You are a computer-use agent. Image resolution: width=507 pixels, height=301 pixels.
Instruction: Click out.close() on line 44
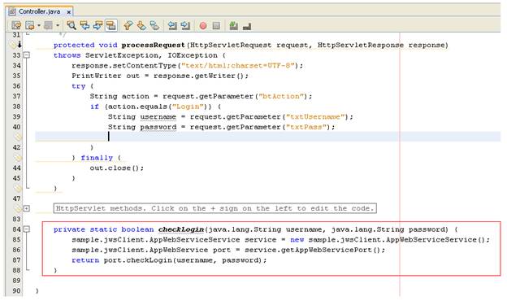click(117, 168)
